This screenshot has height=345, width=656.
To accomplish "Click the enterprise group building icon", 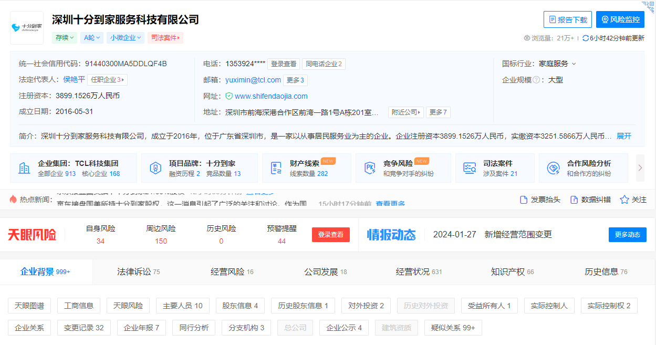I will (x=24, y=168).
